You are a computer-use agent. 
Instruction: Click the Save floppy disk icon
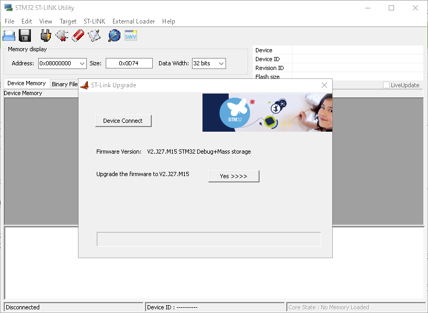(x=25, y=36)
